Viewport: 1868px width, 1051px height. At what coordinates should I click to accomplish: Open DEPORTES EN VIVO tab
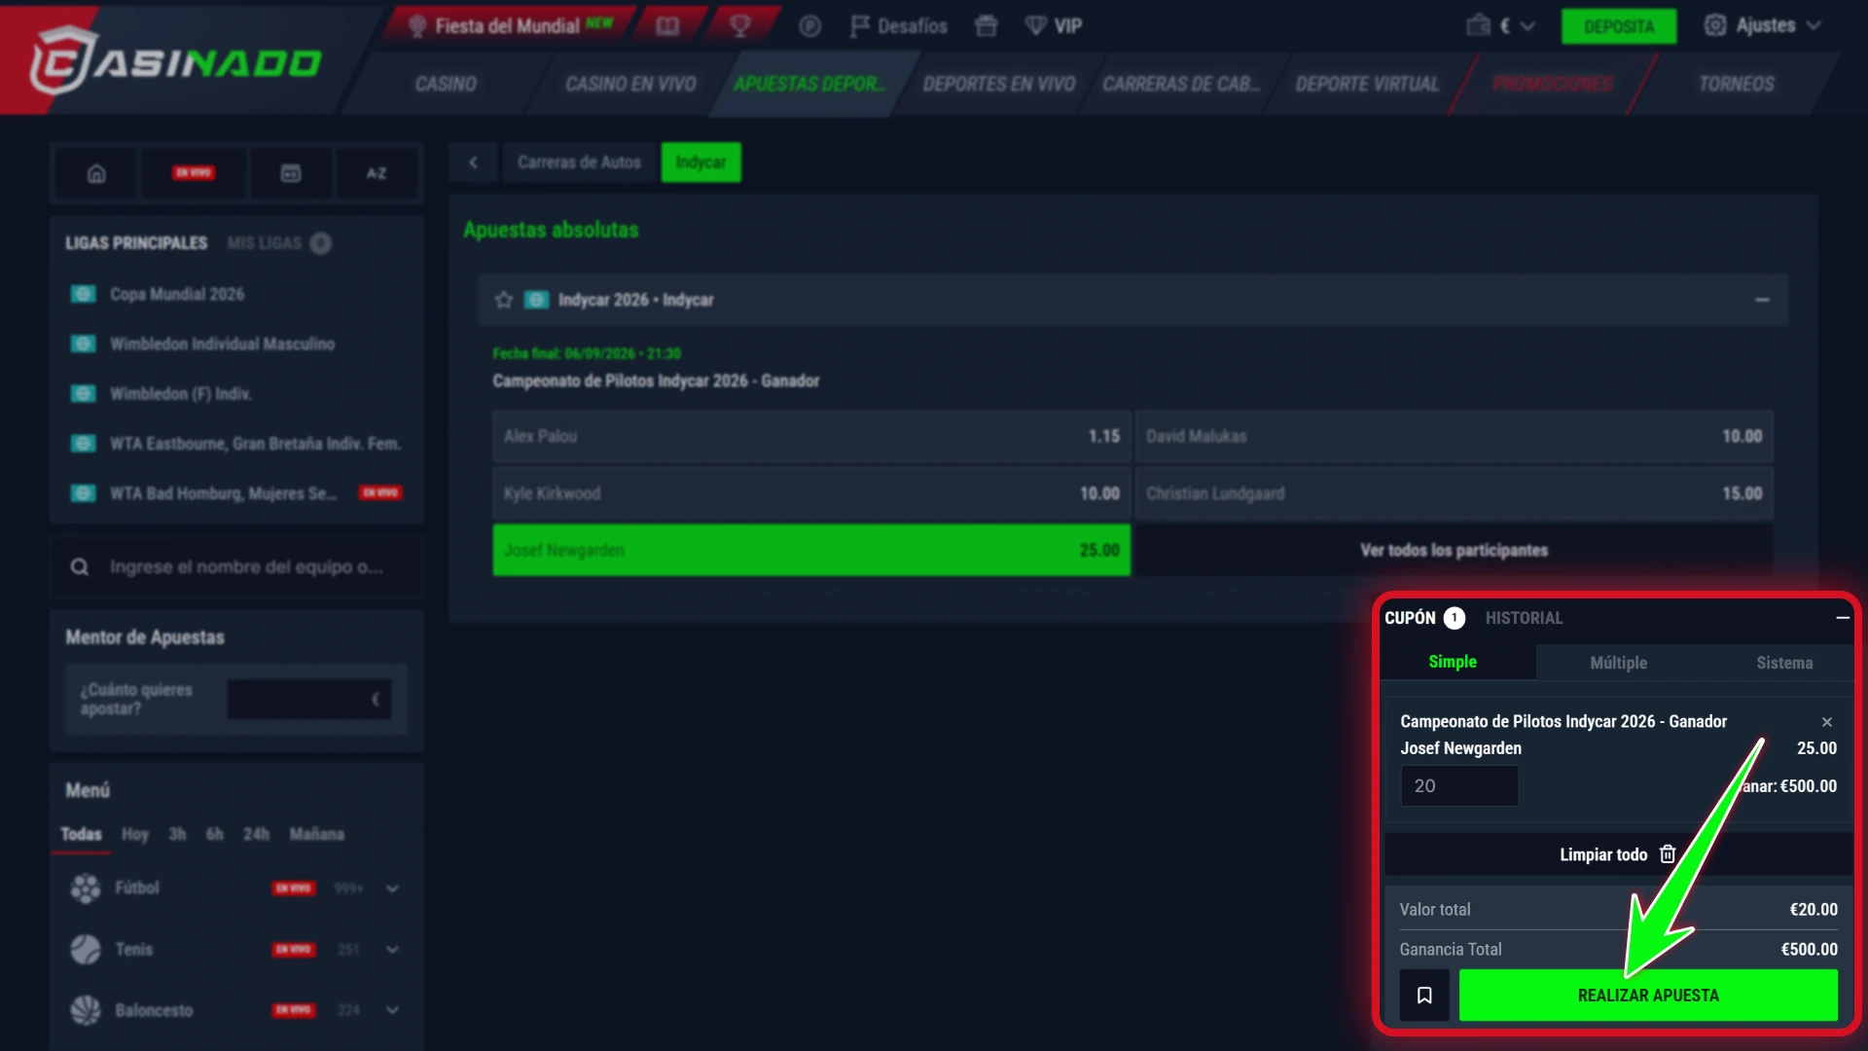pos(999,85)
